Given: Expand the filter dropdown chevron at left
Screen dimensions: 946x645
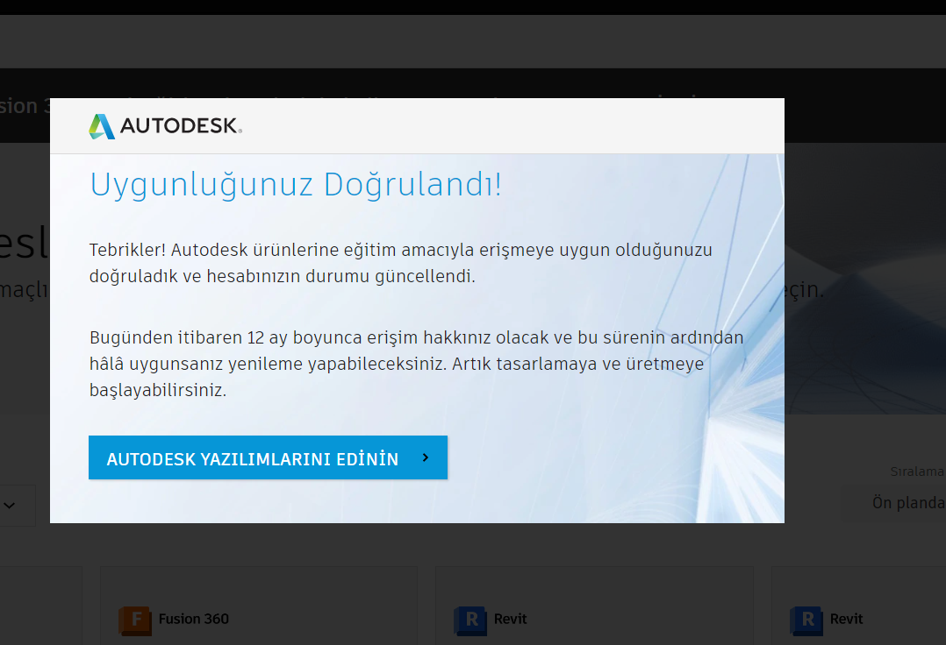Looking at the screenshot, I should 9,506.
